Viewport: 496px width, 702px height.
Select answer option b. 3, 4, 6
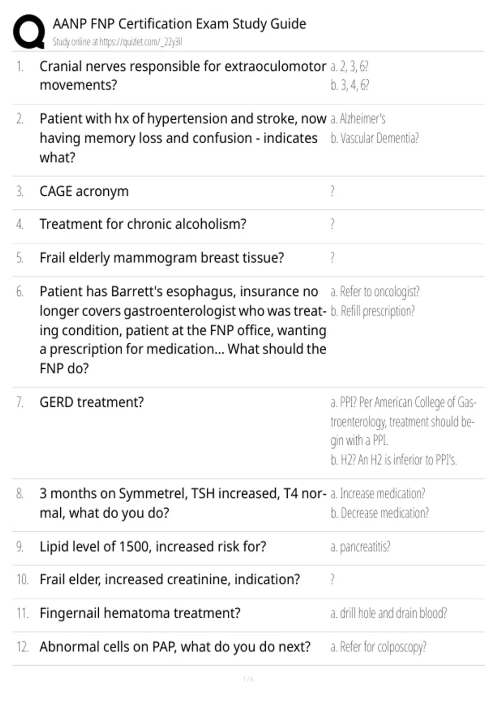tap(350, 85)
